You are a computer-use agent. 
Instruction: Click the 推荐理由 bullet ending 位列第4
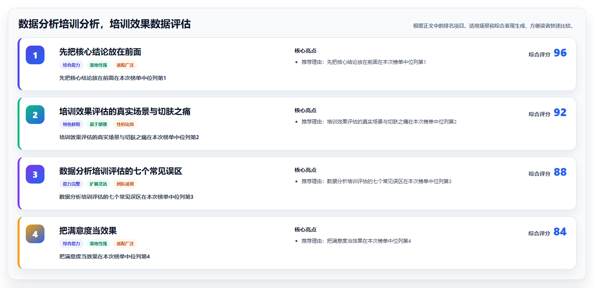pyautogui.click(x=356, y=241)
